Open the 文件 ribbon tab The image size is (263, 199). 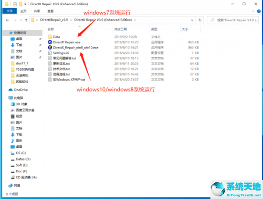(10, 11)
